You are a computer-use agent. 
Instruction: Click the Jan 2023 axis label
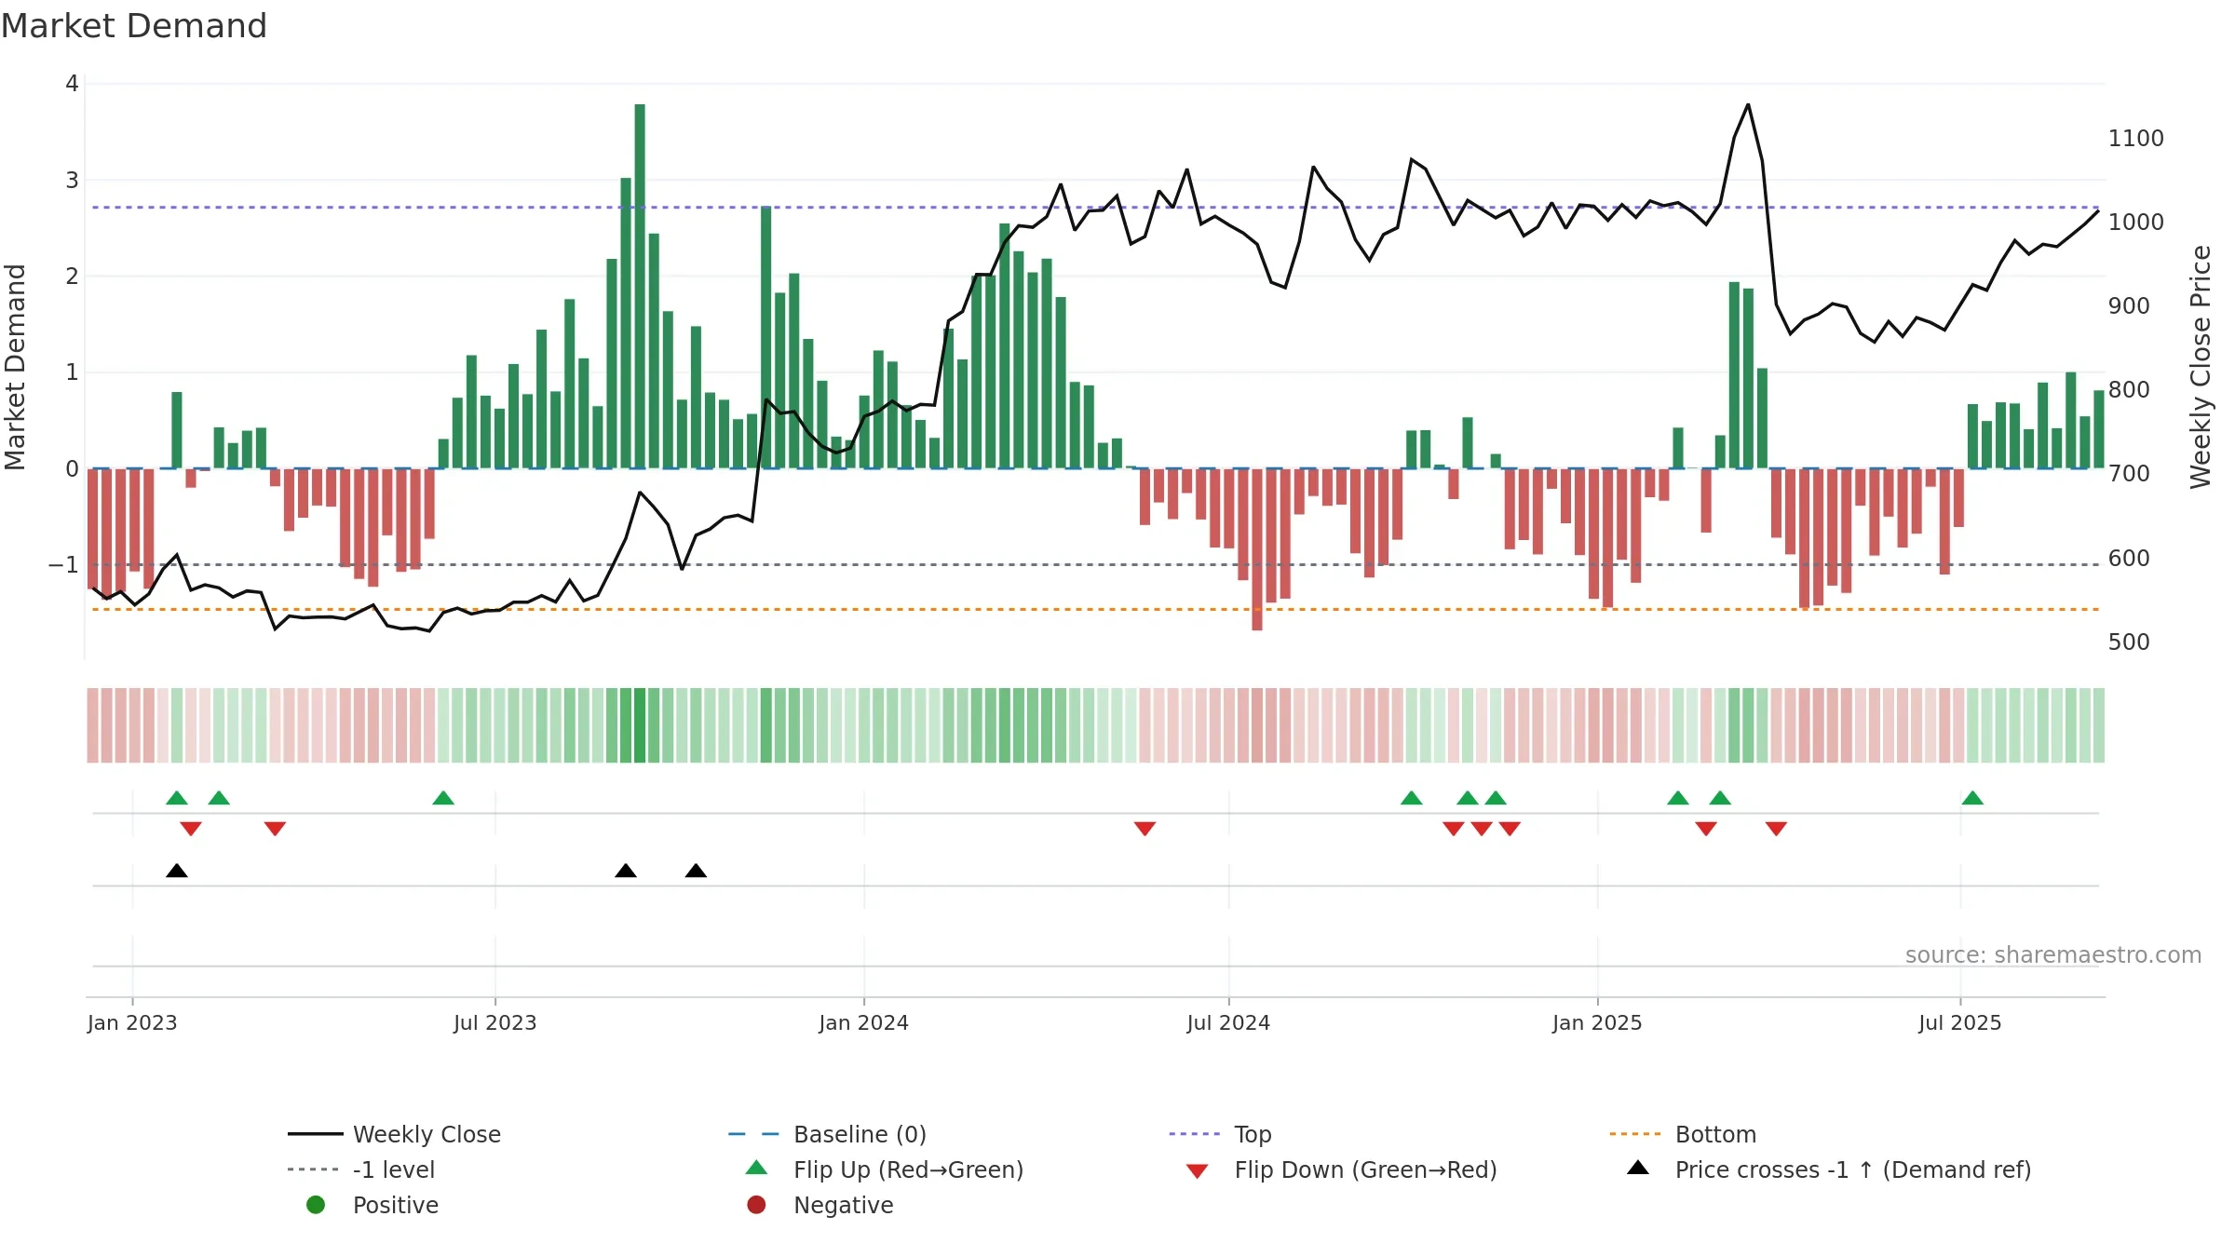(x=132, y=1022)
